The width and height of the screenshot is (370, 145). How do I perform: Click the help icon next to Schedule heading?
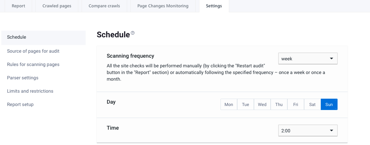(x=133, y=33)
